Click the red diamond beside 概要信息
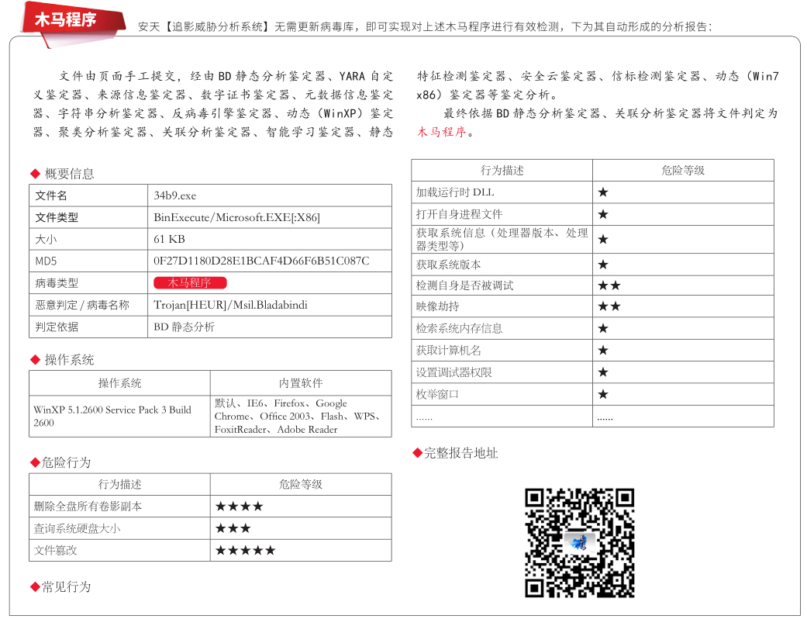Viewport: 807px width, 626px height. tap(36, 174)
